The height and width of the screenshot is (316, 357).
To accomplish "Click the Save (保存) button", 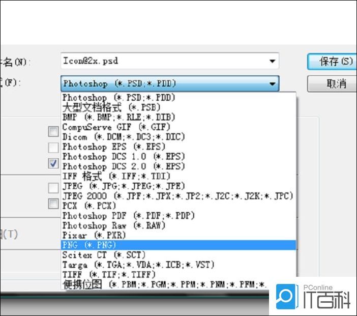I will coord(333,61).
